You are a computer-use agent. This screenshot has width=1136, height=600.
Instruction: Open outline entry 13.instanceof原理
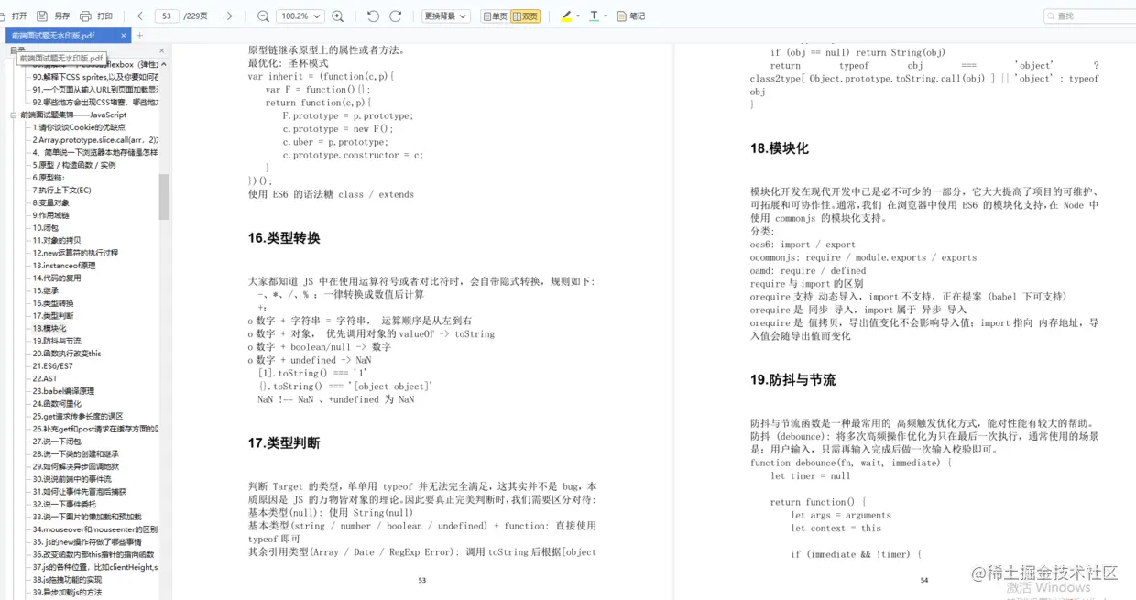click(x=64, y=266)
